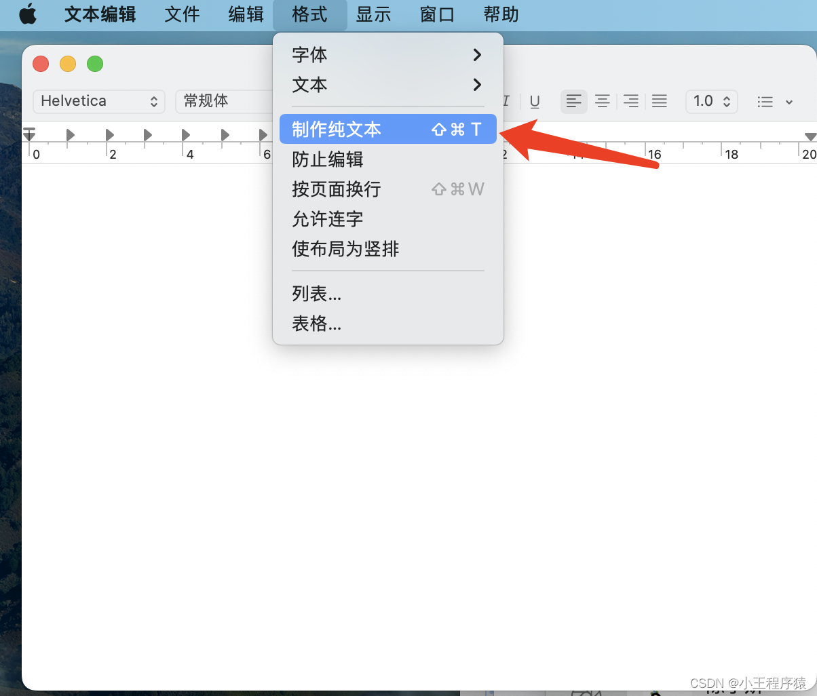This screenshot has width=817, height=696.
Task: Open the 编辑 menu
Action: [246, 14]
